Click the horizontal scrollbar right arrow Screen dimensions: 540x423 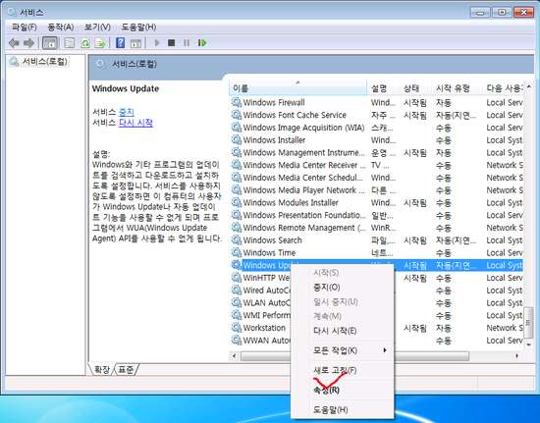tap(516, 356)
